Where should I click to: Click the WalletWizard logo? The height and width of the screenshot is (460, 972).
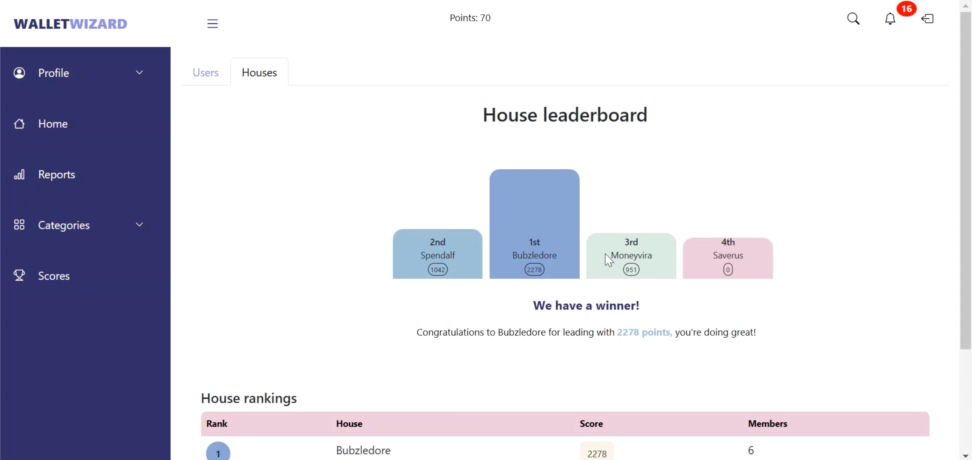(x=71, y=24)
